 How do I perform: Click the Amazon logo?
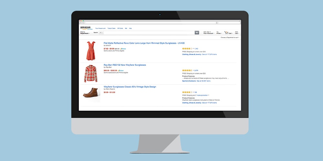tap(85, 27)
